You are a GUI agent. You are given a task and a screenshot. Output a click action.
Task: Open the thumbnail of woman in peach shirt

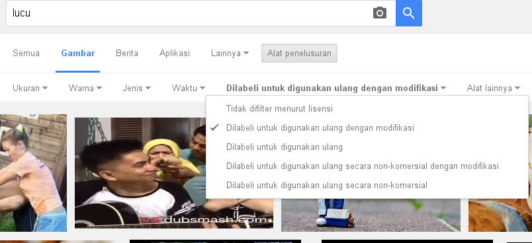pyautogui.click(x=33, y=172)
